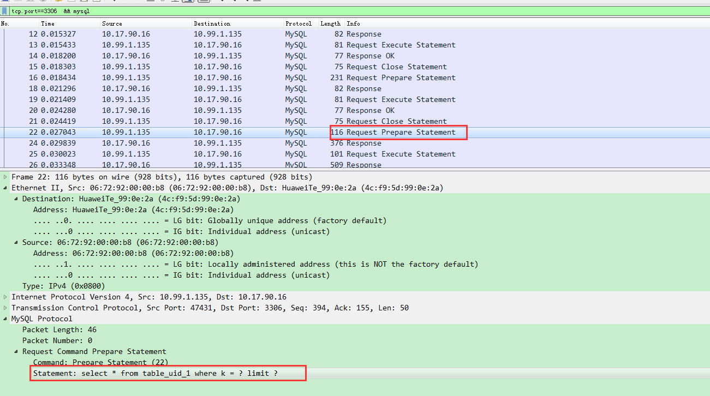Expand Internet Protocol Version 4 node
710x396 pixels.
click(6, 297)
